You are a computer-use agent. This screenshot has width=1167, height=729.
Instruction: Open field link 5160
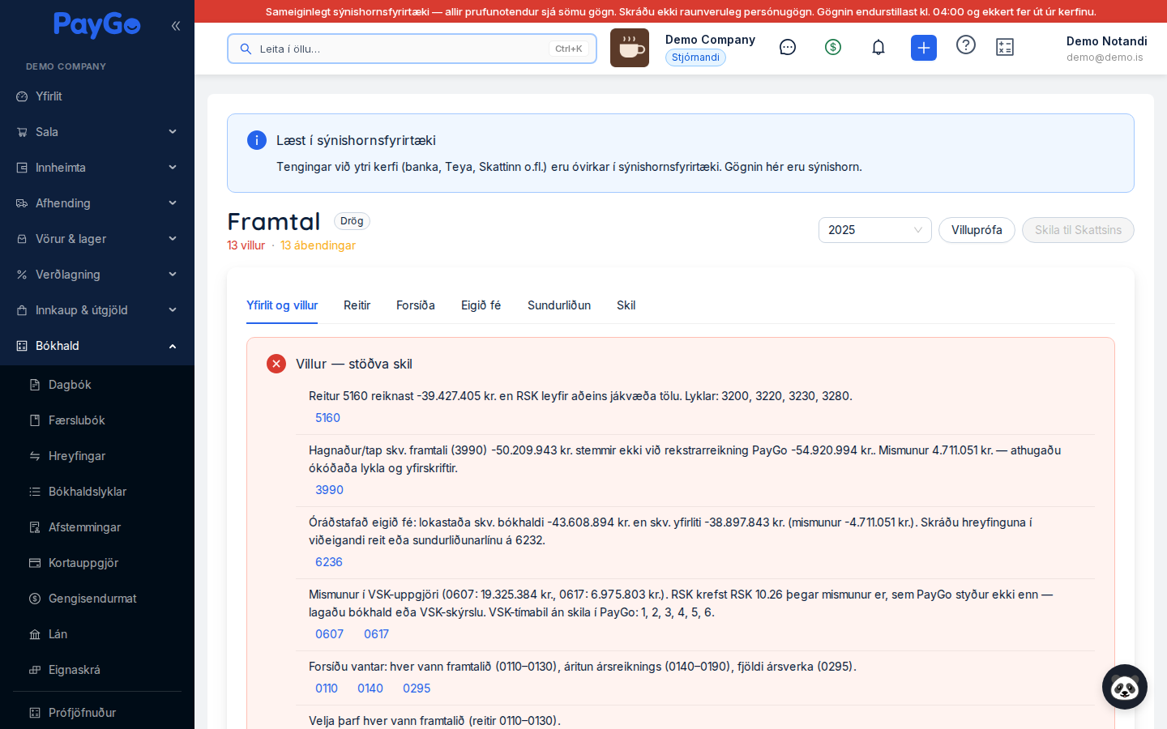(x=327, y=418)
